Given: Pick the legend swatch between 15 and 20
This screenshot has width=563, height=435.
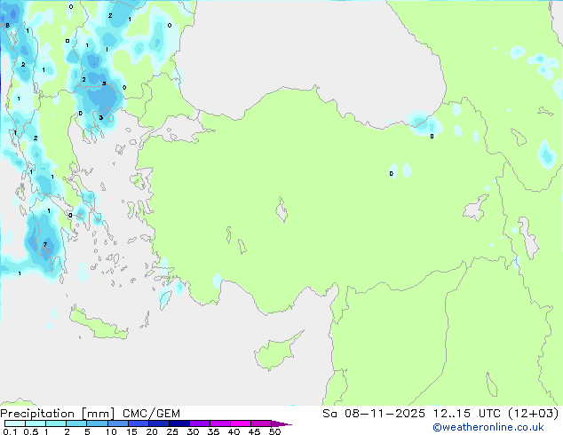Looking at the screenshot, I should (139, 423).
